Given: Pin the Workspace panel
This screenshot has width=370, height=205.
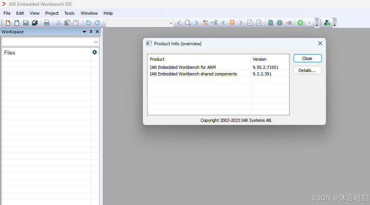Looking at the screenshot, I should pos(91,32).
